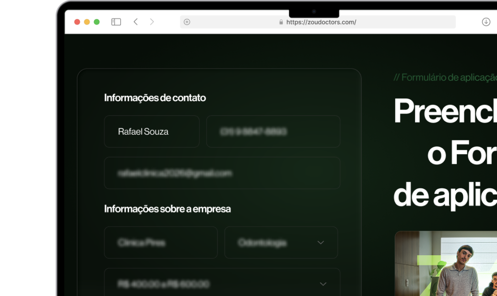Screen dimensions: 497x296
Task: Click the padlock icon beside the URL
Action: [x=281, y=22]
